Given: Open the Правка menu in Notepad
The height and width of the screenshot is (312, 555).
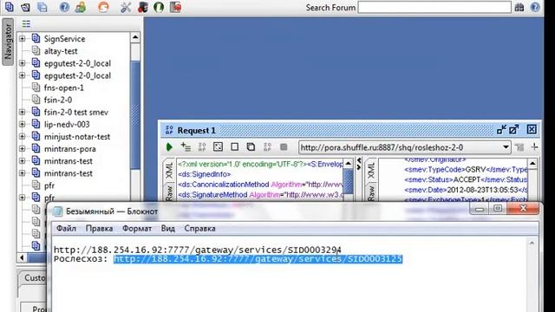Looking at the screenshot, I should 99,229.
